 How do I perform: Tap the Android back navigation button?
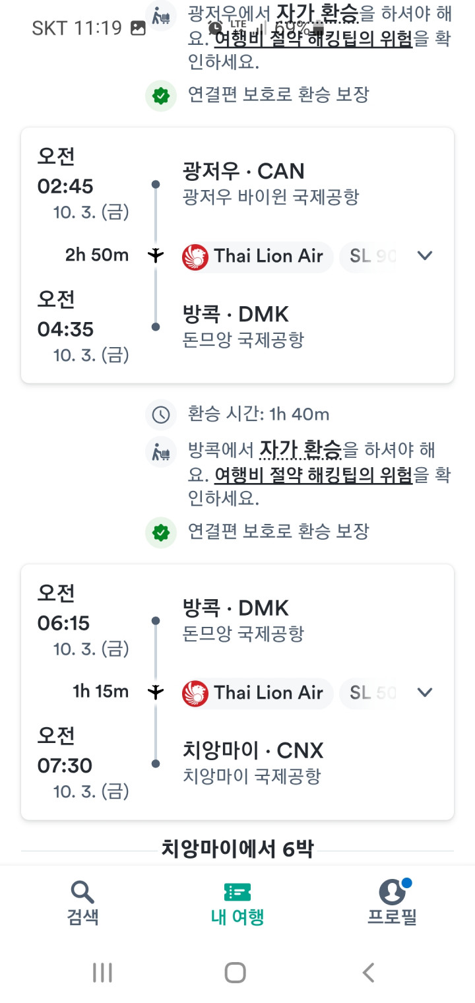pos(369,973)
